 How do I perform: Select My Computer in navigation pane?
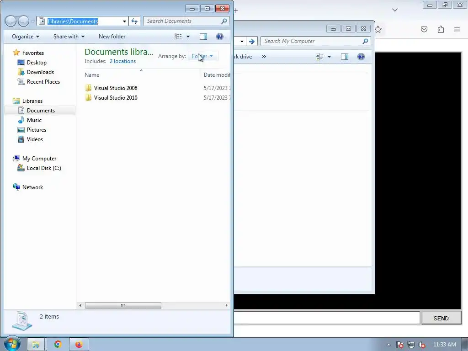[39, 159]
